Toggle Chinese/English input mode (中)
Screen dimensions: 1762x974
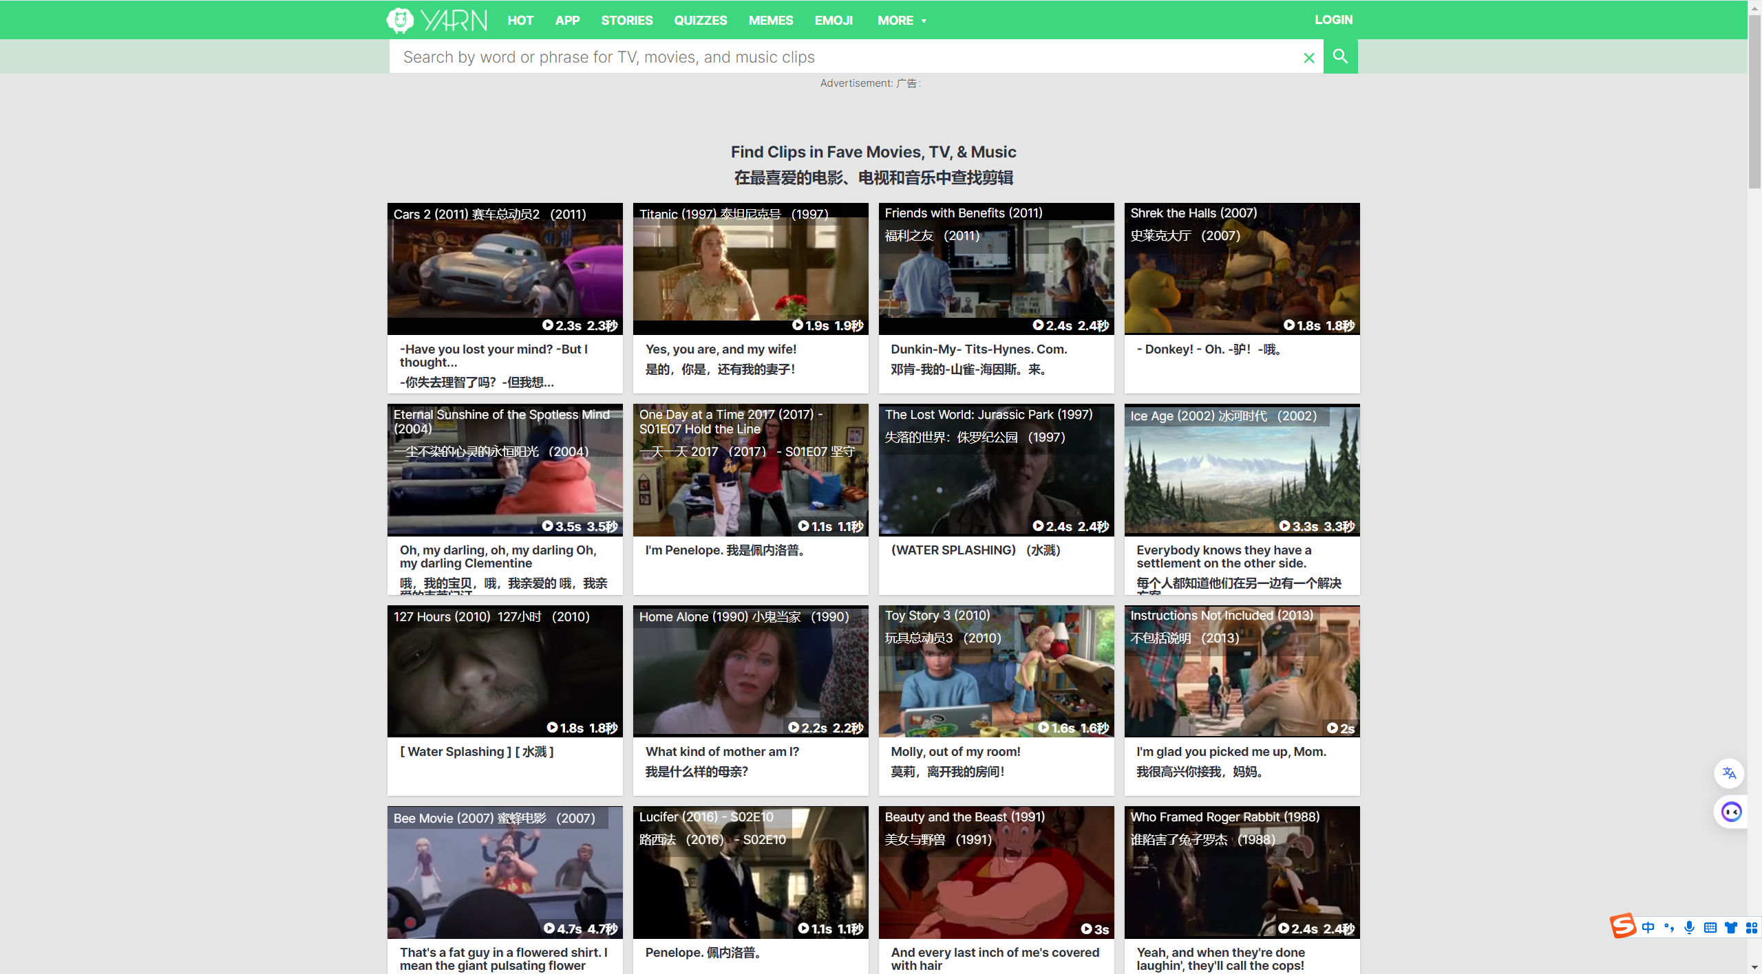1648,927
